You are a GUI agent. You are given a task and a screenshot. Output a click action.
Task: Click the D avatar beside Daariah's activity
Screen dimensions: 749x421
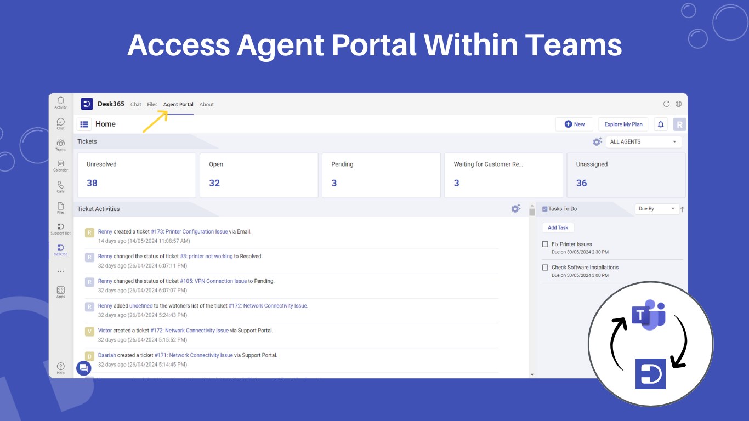coord(89,356)
